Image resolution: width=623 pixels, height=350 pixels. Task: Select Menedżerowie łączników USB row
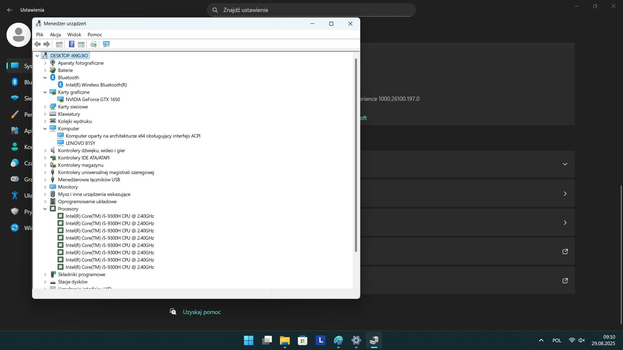pyautogui.click(x=89, y=180)
